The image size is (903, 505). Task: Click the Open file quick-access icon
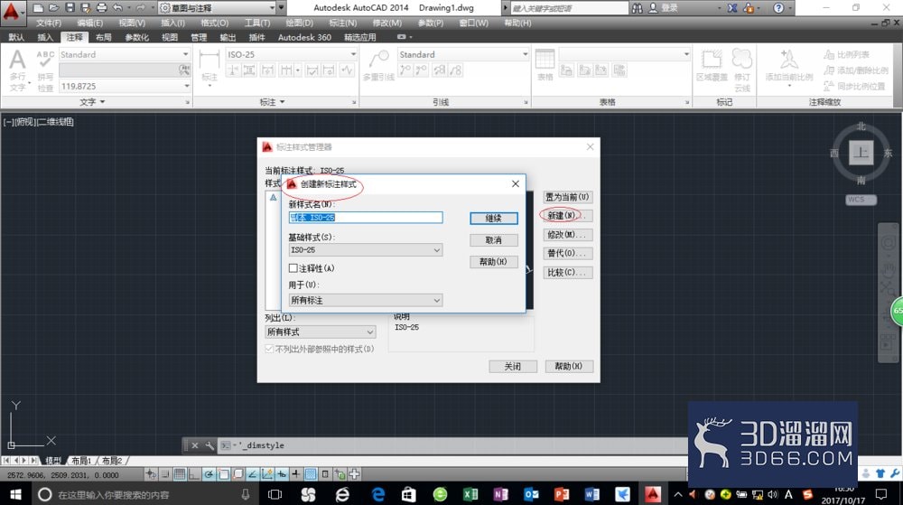[x=53, y=8]
